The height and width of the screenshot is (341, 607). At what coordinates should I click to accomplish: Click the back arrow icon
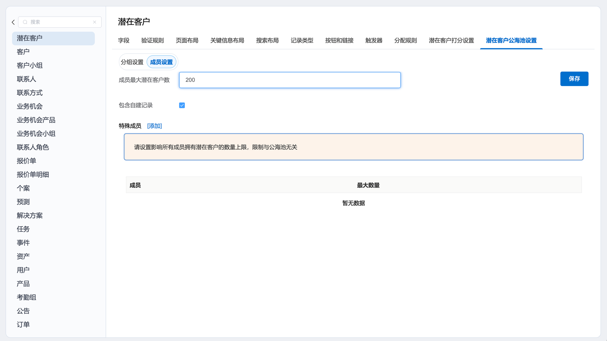(x=13, y=22)
